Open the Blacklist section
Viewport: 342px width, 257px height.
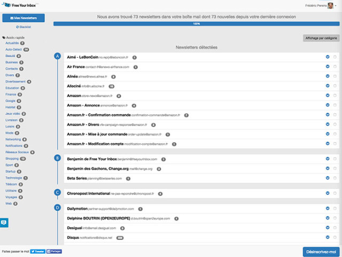[24, 27]
